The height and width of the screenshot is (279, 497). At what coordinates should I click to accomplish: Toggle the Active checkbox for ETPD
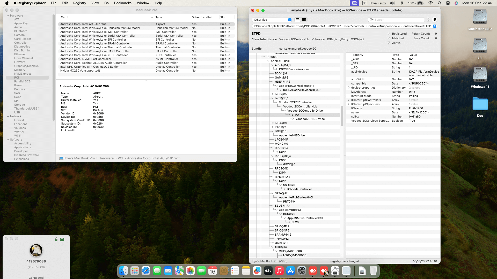[x=389, y=43]
